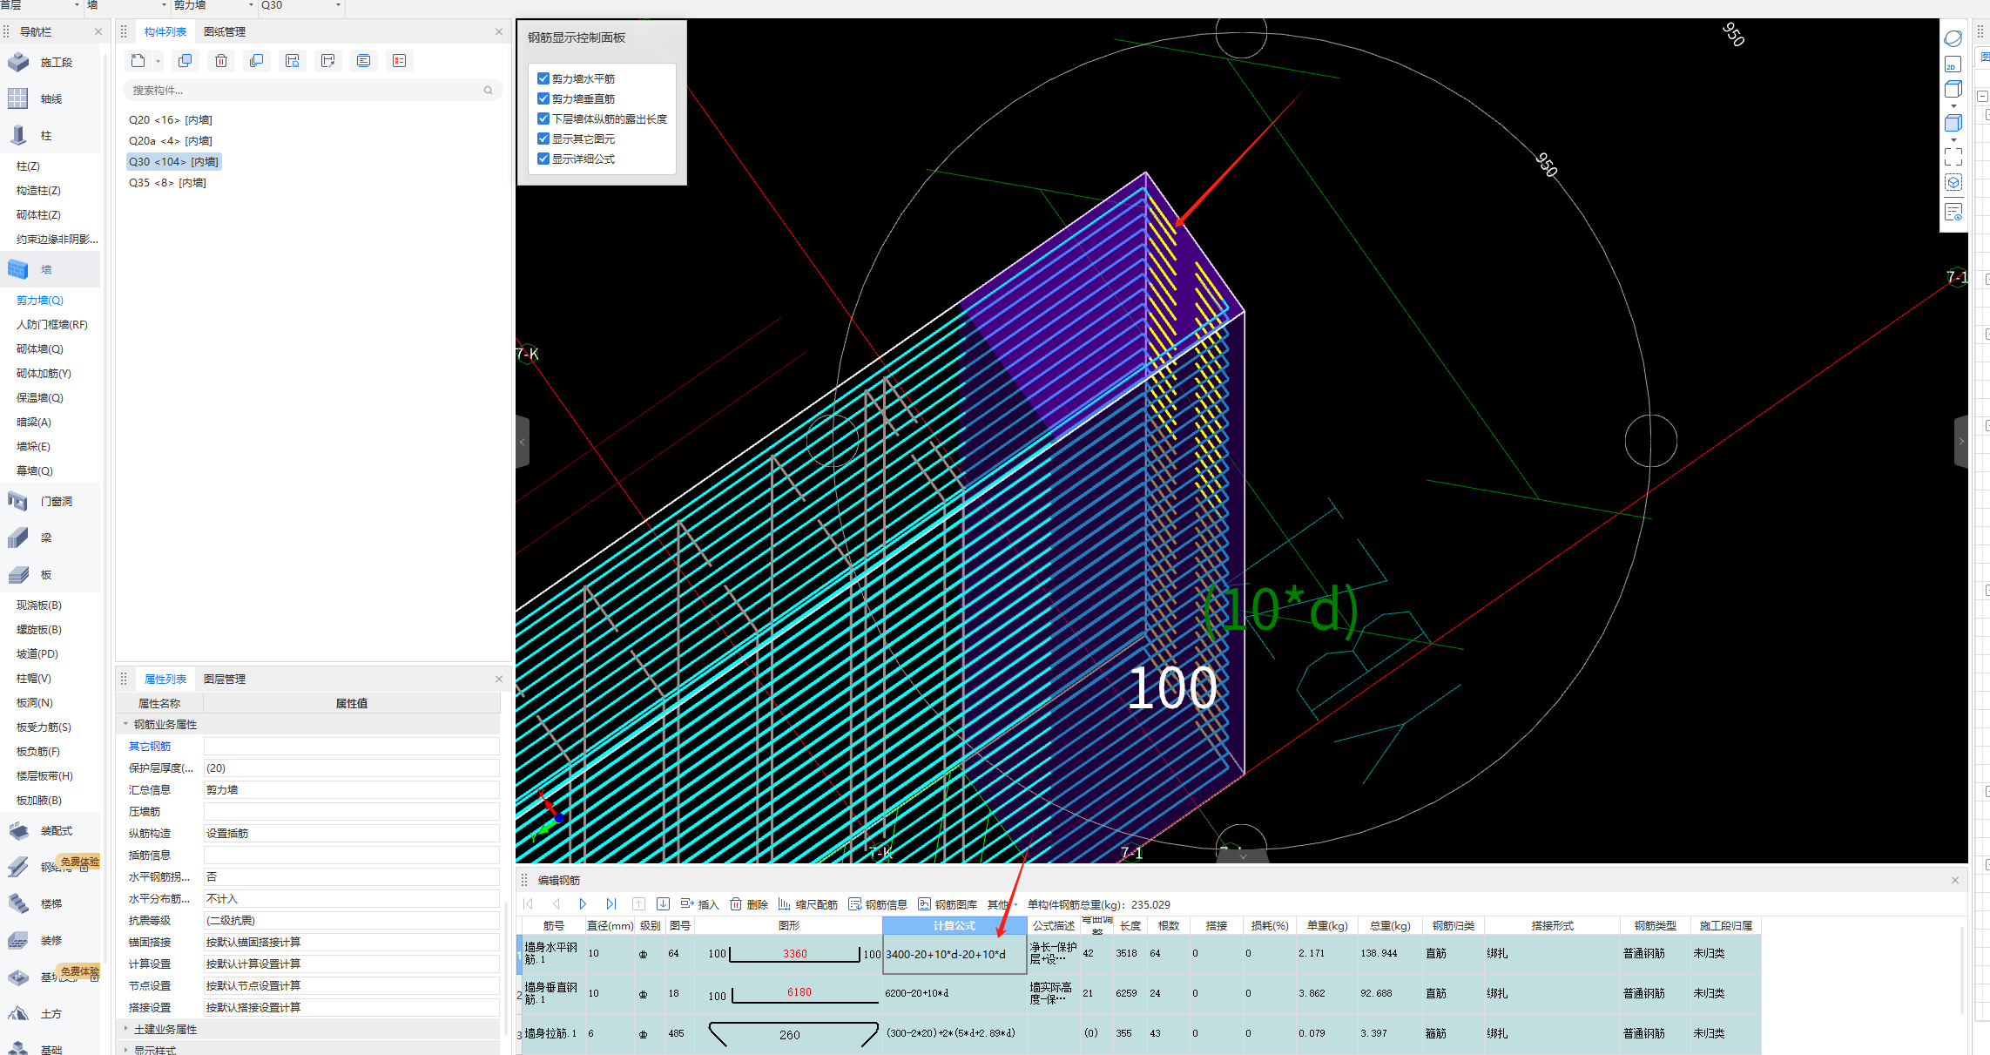Click 钢筋信息 button

pos(878,904)
